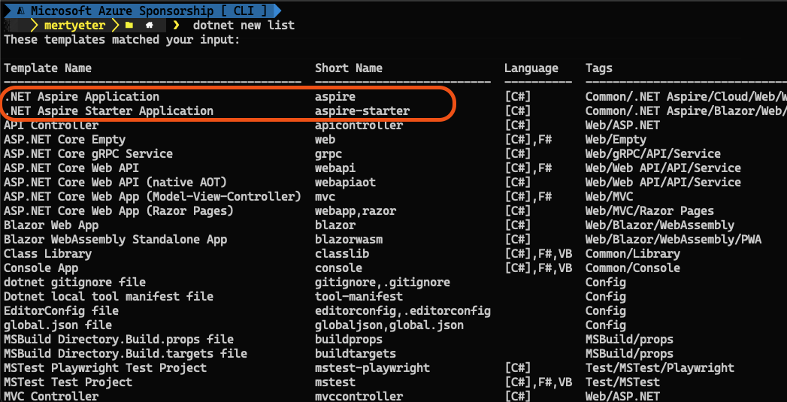The height and width of the screenshot is (402, 787).
Task: Click the short name 'webapp,razor'
Action: pyautogui.click(x=356, y=211)
